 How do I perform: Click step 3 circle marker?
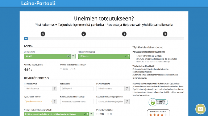point(124,34)
